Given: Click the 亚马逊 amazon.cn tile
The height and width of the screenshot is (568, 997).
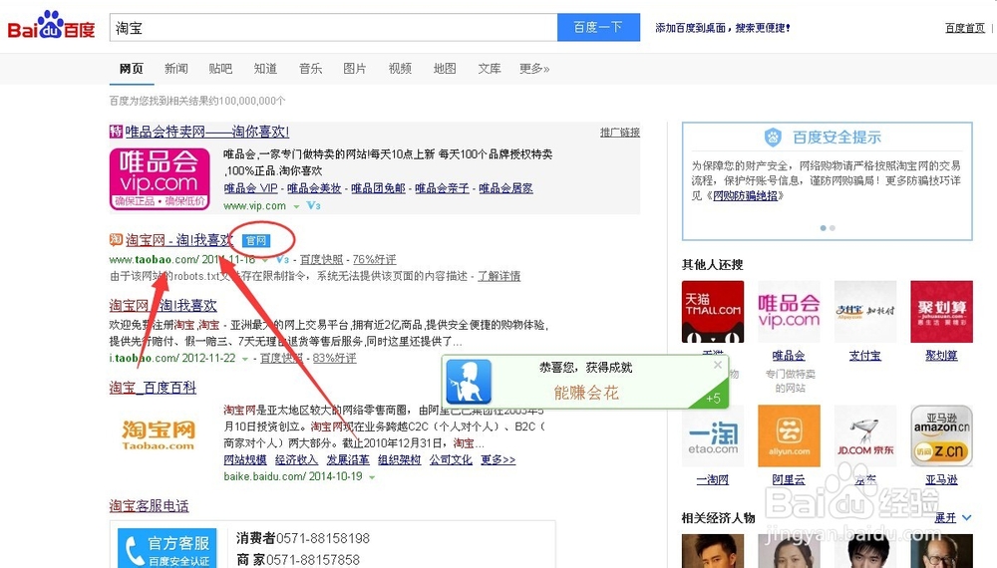Looking at the screenshot, I should pyautogui.click(x=942, y=435).
